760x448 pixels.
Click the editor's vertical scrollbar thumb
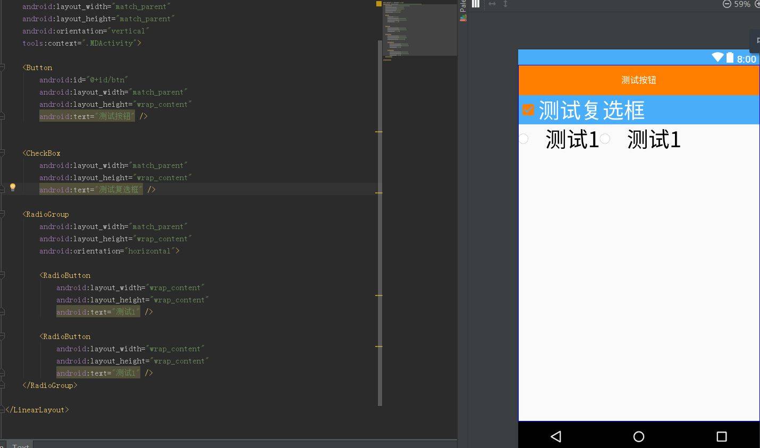click(x=380, y=223)
